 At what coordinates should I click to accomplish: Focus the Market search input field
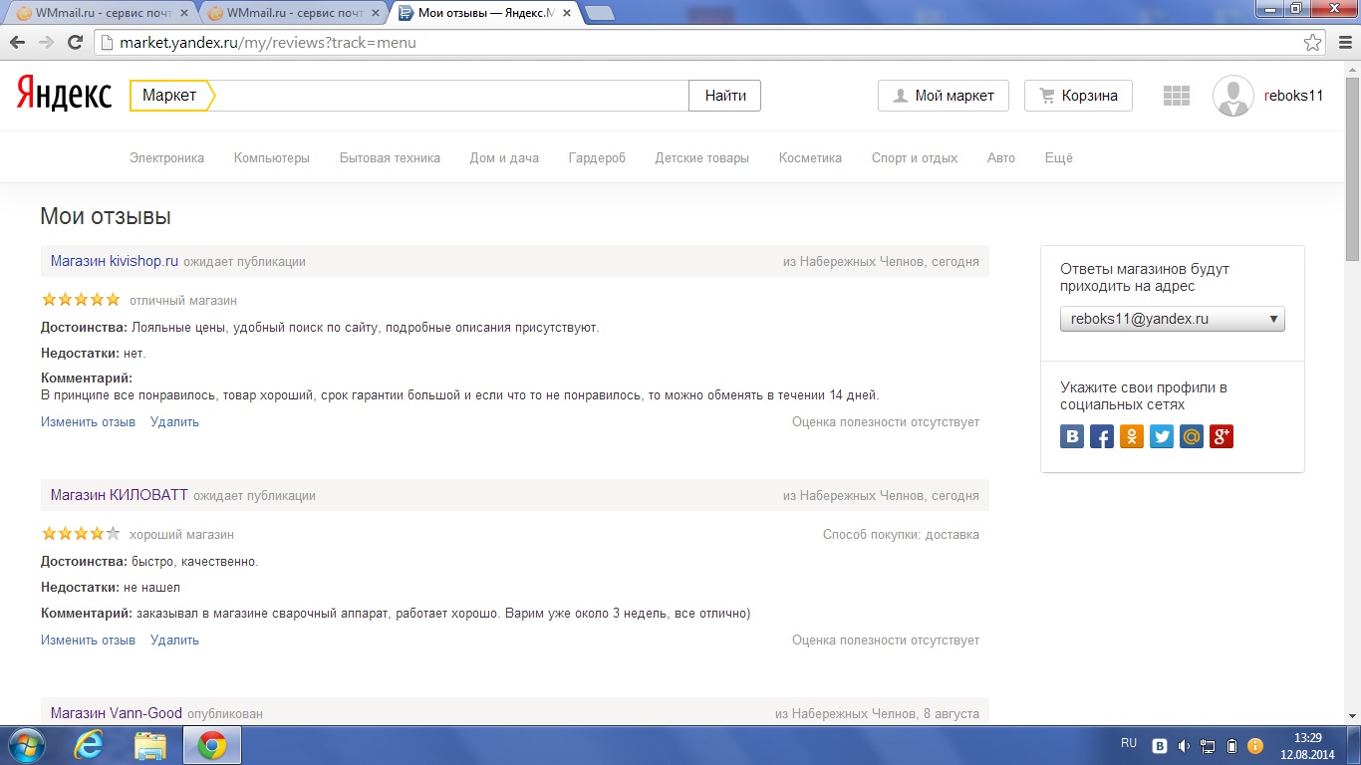(452, 96)
